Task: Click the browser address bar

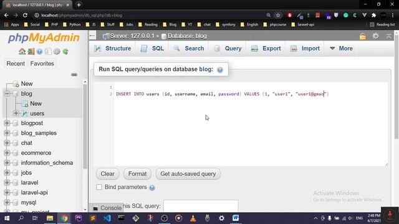Action: (x=150, y=15)
